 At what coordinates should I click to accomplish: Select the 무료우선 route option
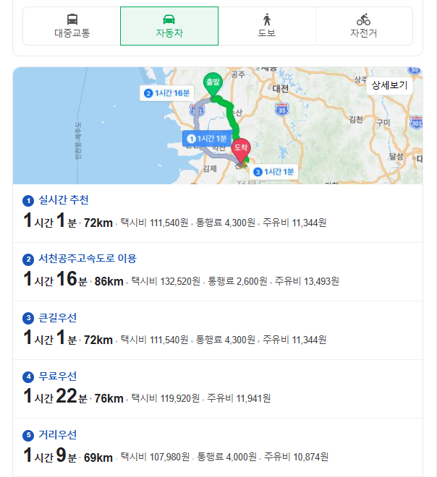tap(58, 377)
